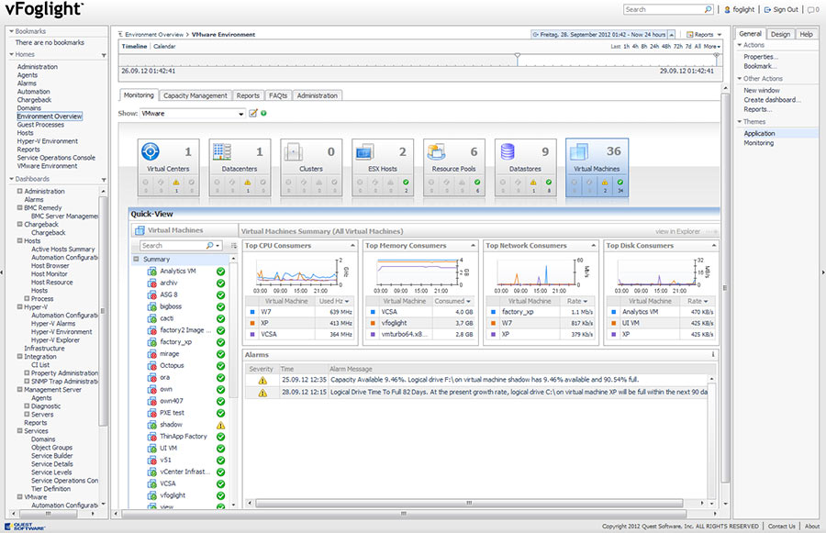Click the view in Explorer link
This screenshot has width=826, height=533.
coord(677,231)
